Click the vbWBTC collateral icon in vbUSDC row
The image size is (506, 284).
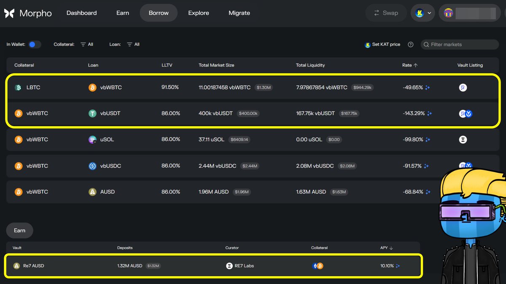point(19,166)
